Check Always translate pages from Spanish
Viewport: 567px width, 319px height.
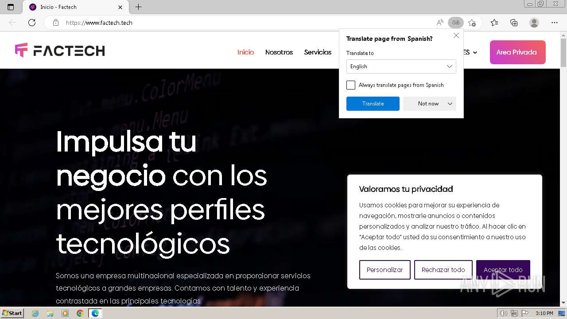click(x=351, y=85)
